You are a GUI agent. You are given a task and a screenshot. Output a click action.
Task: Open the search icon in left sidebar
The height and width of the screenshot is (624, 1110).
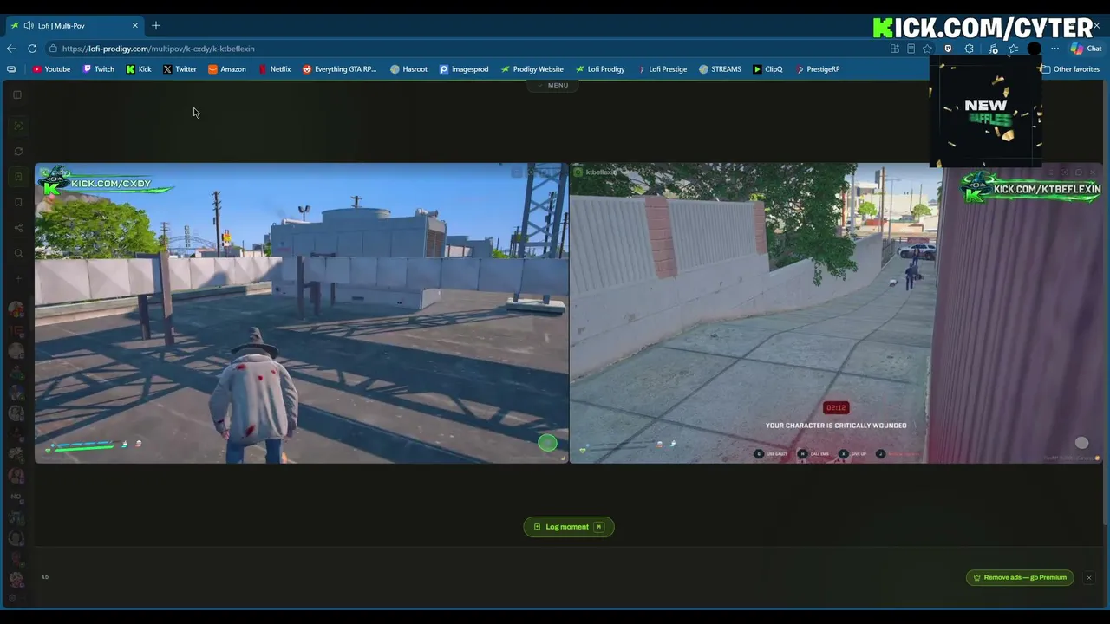18,254
